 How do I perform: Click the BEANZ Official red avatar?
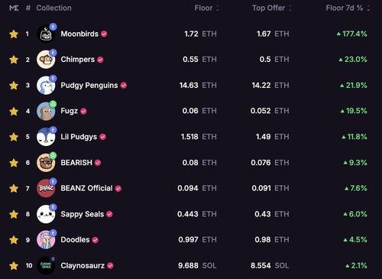point(46,188)
